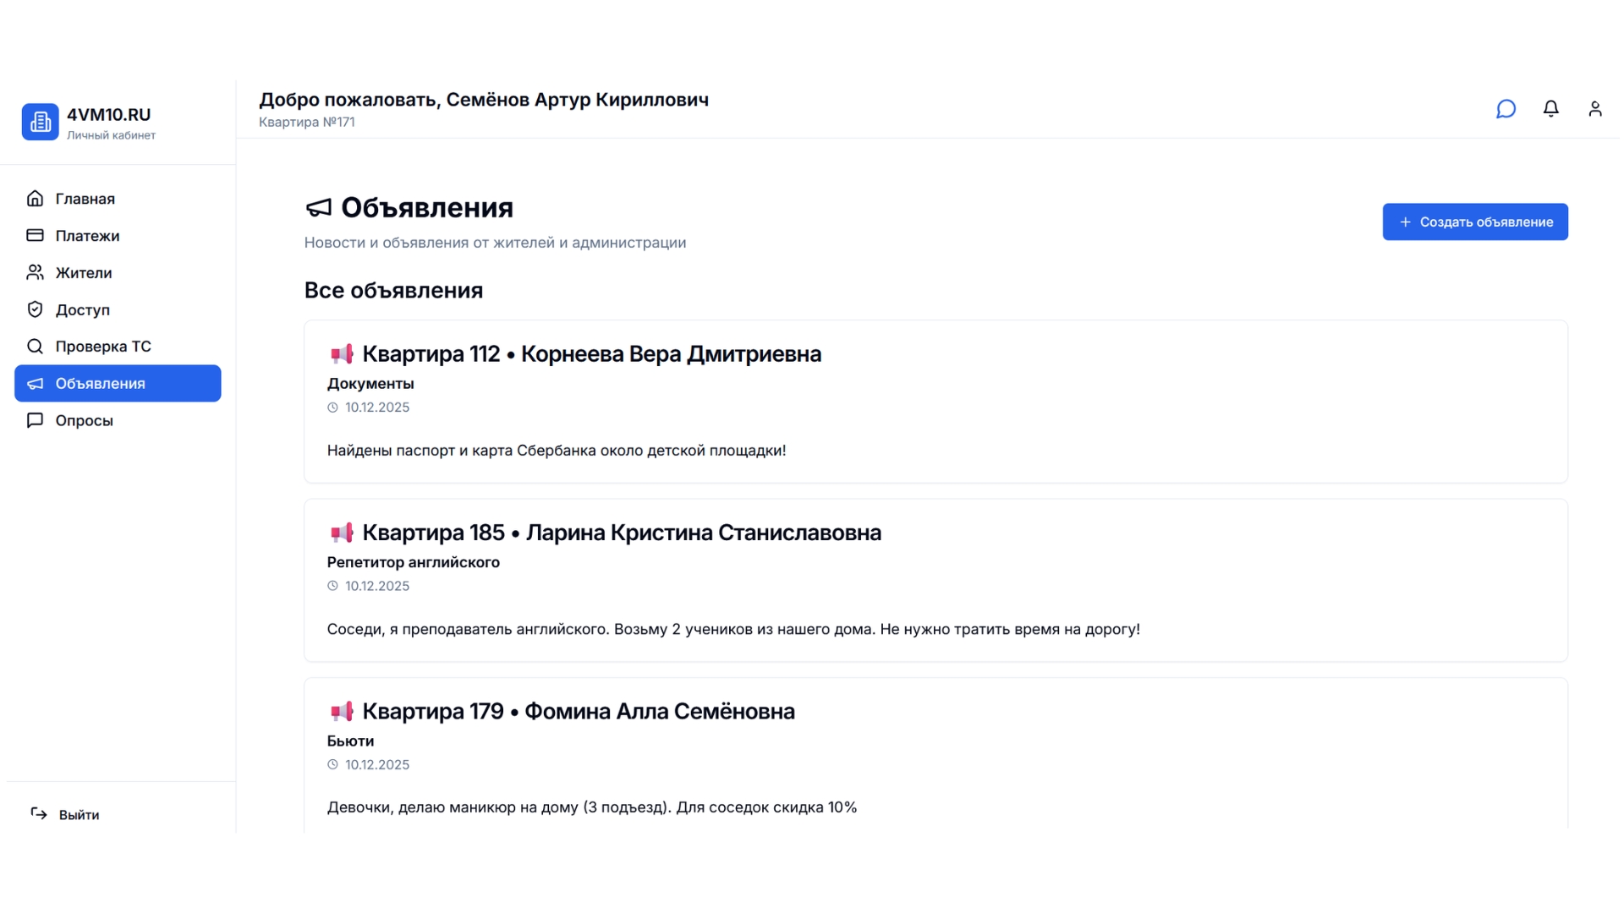The width and height of the screenshot is (1624, 913).
Task: Click the logout arrow icon near Выйти
Action: [x=40, y=813]
